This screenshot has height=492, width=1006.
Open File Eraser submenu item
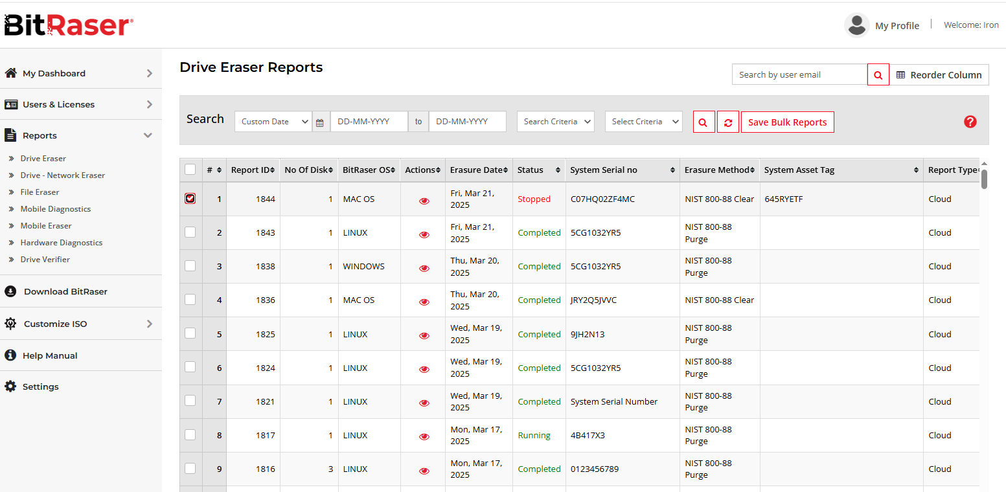click(40, 192)
